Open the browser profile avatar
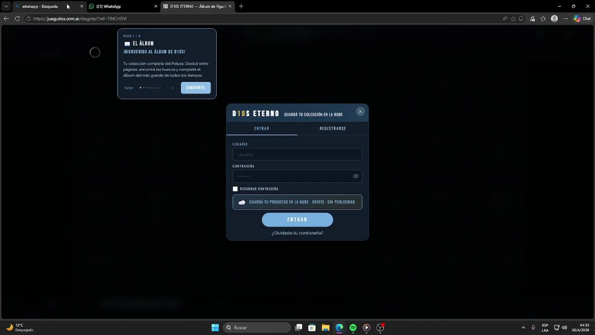Viewport: 595px width, 335px height. pos(554,19)
